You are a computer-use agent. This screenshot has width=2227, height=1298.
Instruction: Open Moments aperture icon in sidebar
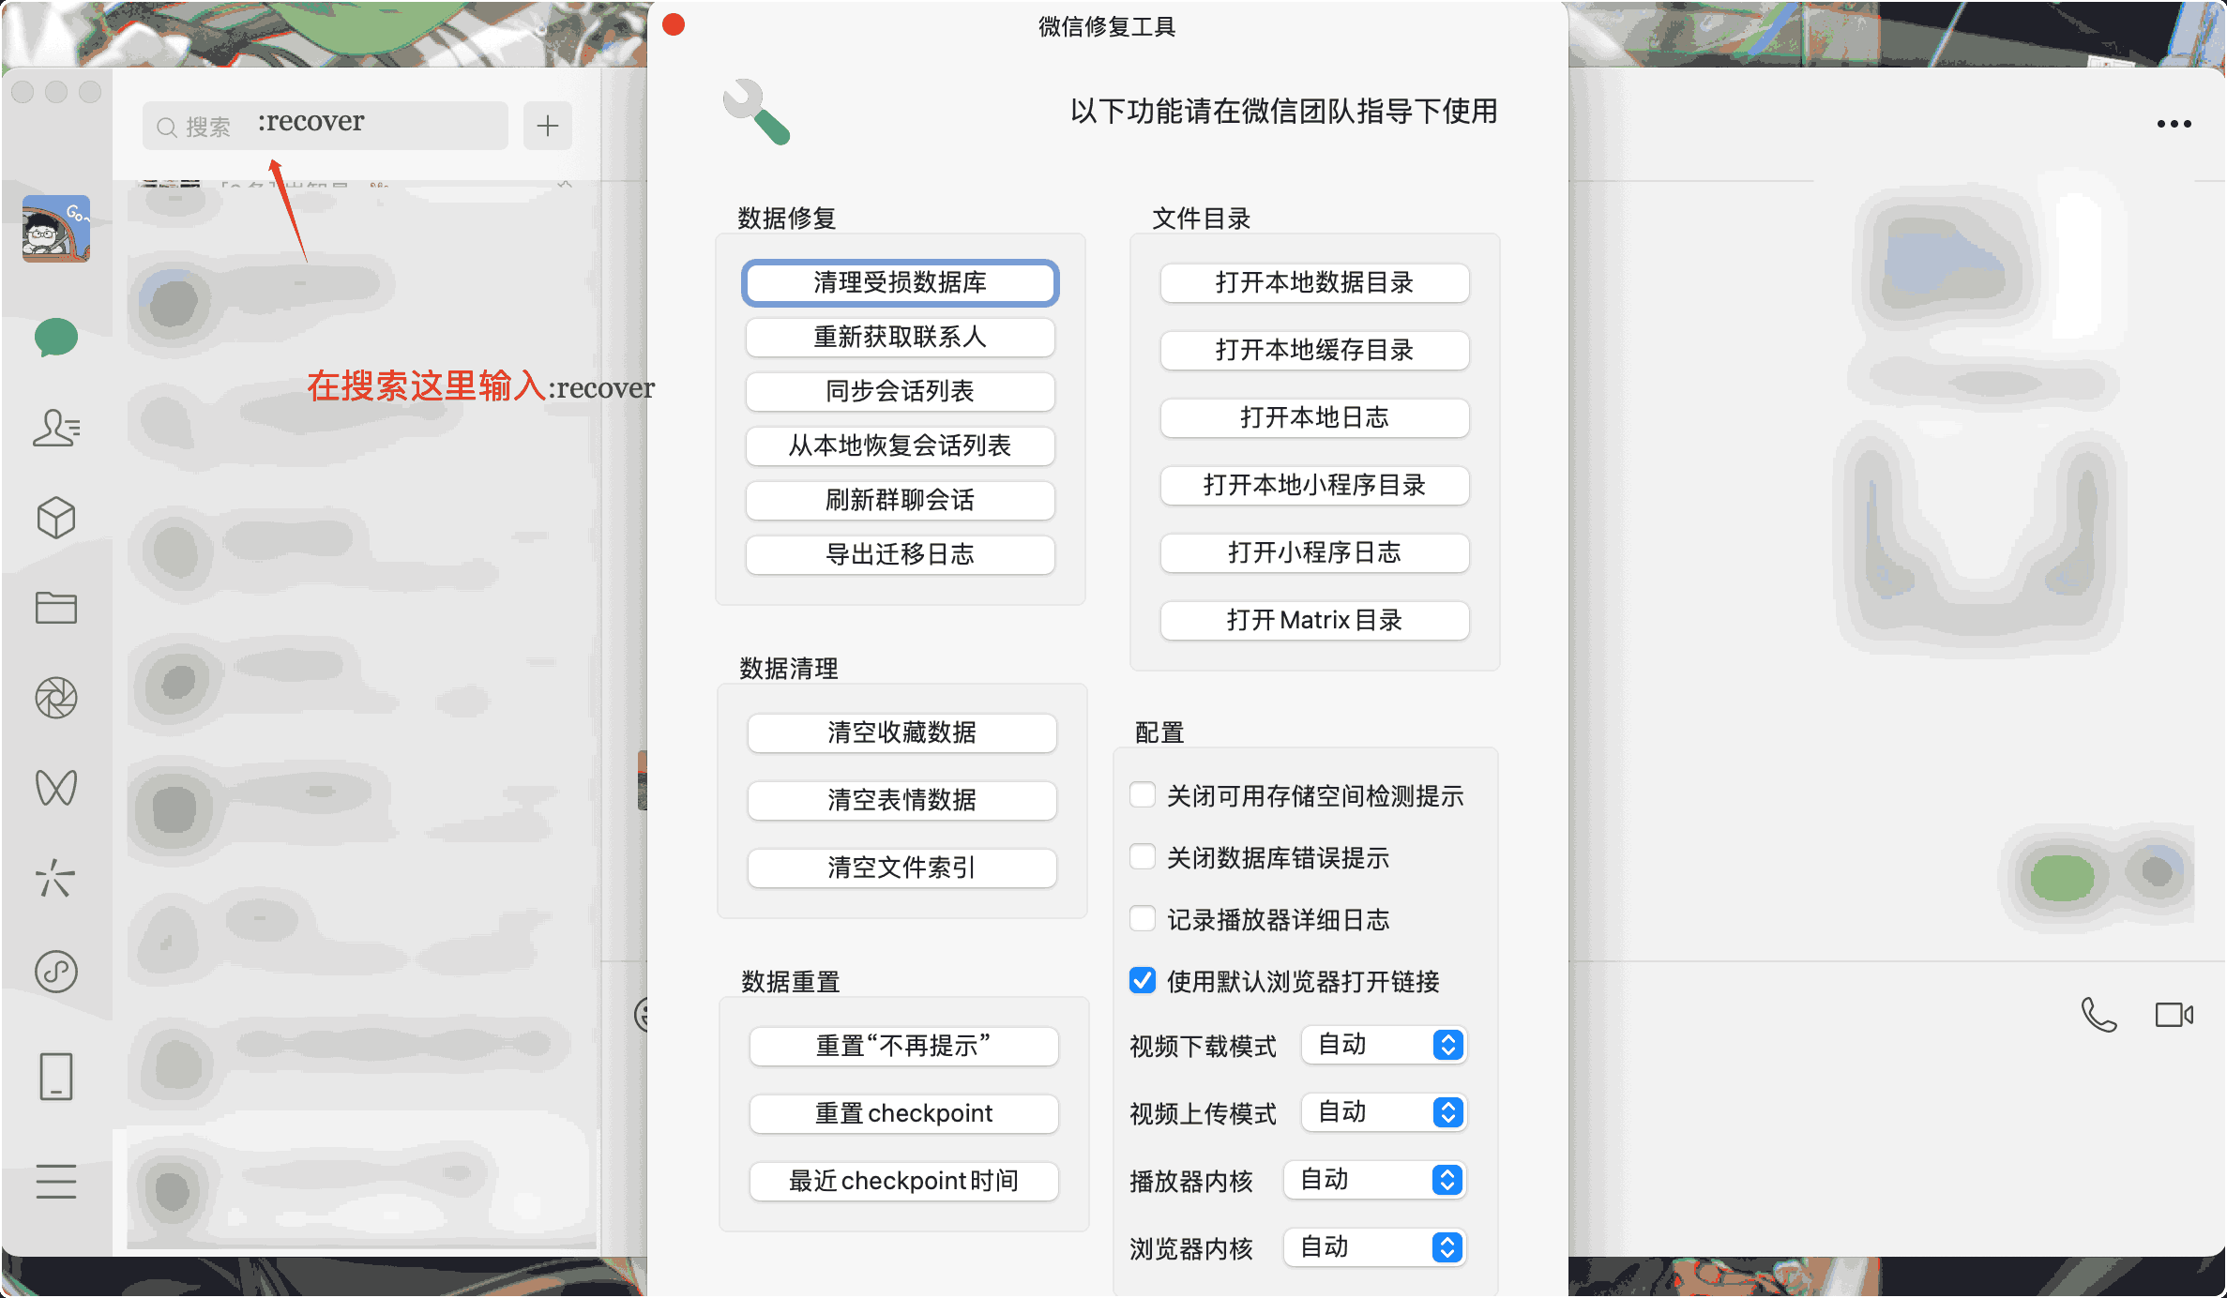(55, 698)
